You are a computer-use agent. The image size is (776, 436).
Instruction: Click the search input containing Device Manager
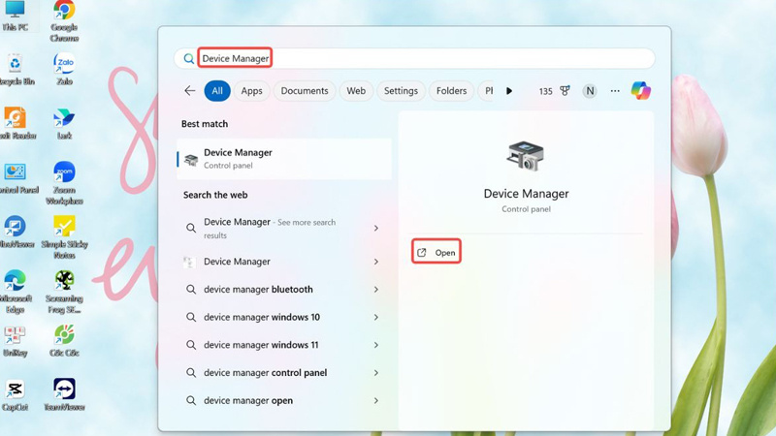pyautogui.click(x=415, y=59)
